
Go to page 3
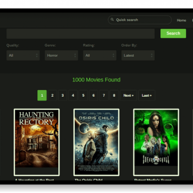(x=63, y=95)
